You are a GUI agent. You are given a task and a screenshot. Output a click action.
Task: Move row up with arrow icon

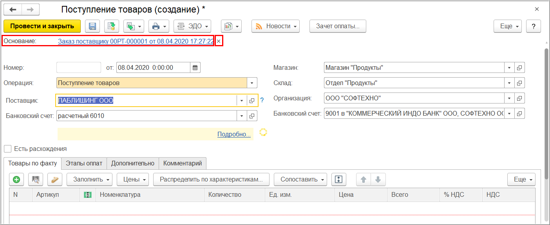364,180
